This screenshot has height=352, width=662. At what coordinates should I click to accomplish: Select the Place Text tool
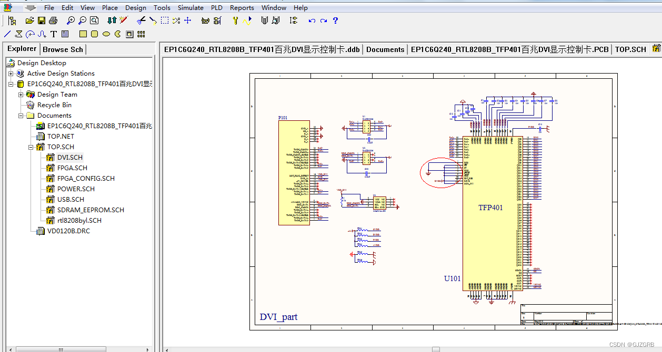pos(55,34)
